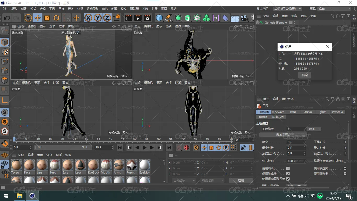Switch to the 动力学 tab

tap(308, 112)
